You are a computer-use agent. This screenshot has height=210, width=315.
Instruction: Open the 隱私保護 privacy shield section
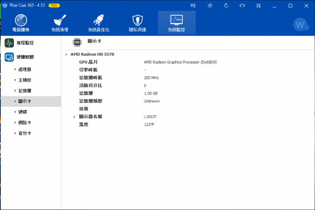[137, 23]
